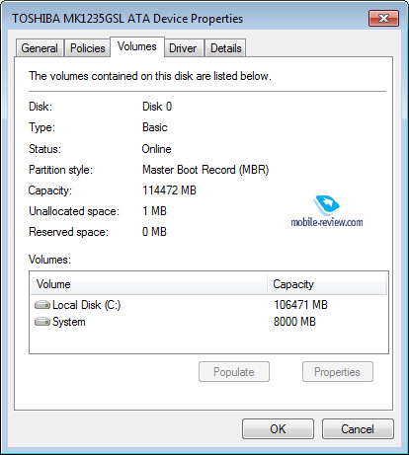The width and height of the screenshot is (409, 455).
Task: Open the Policies tab
Action: tap(88, 48)
